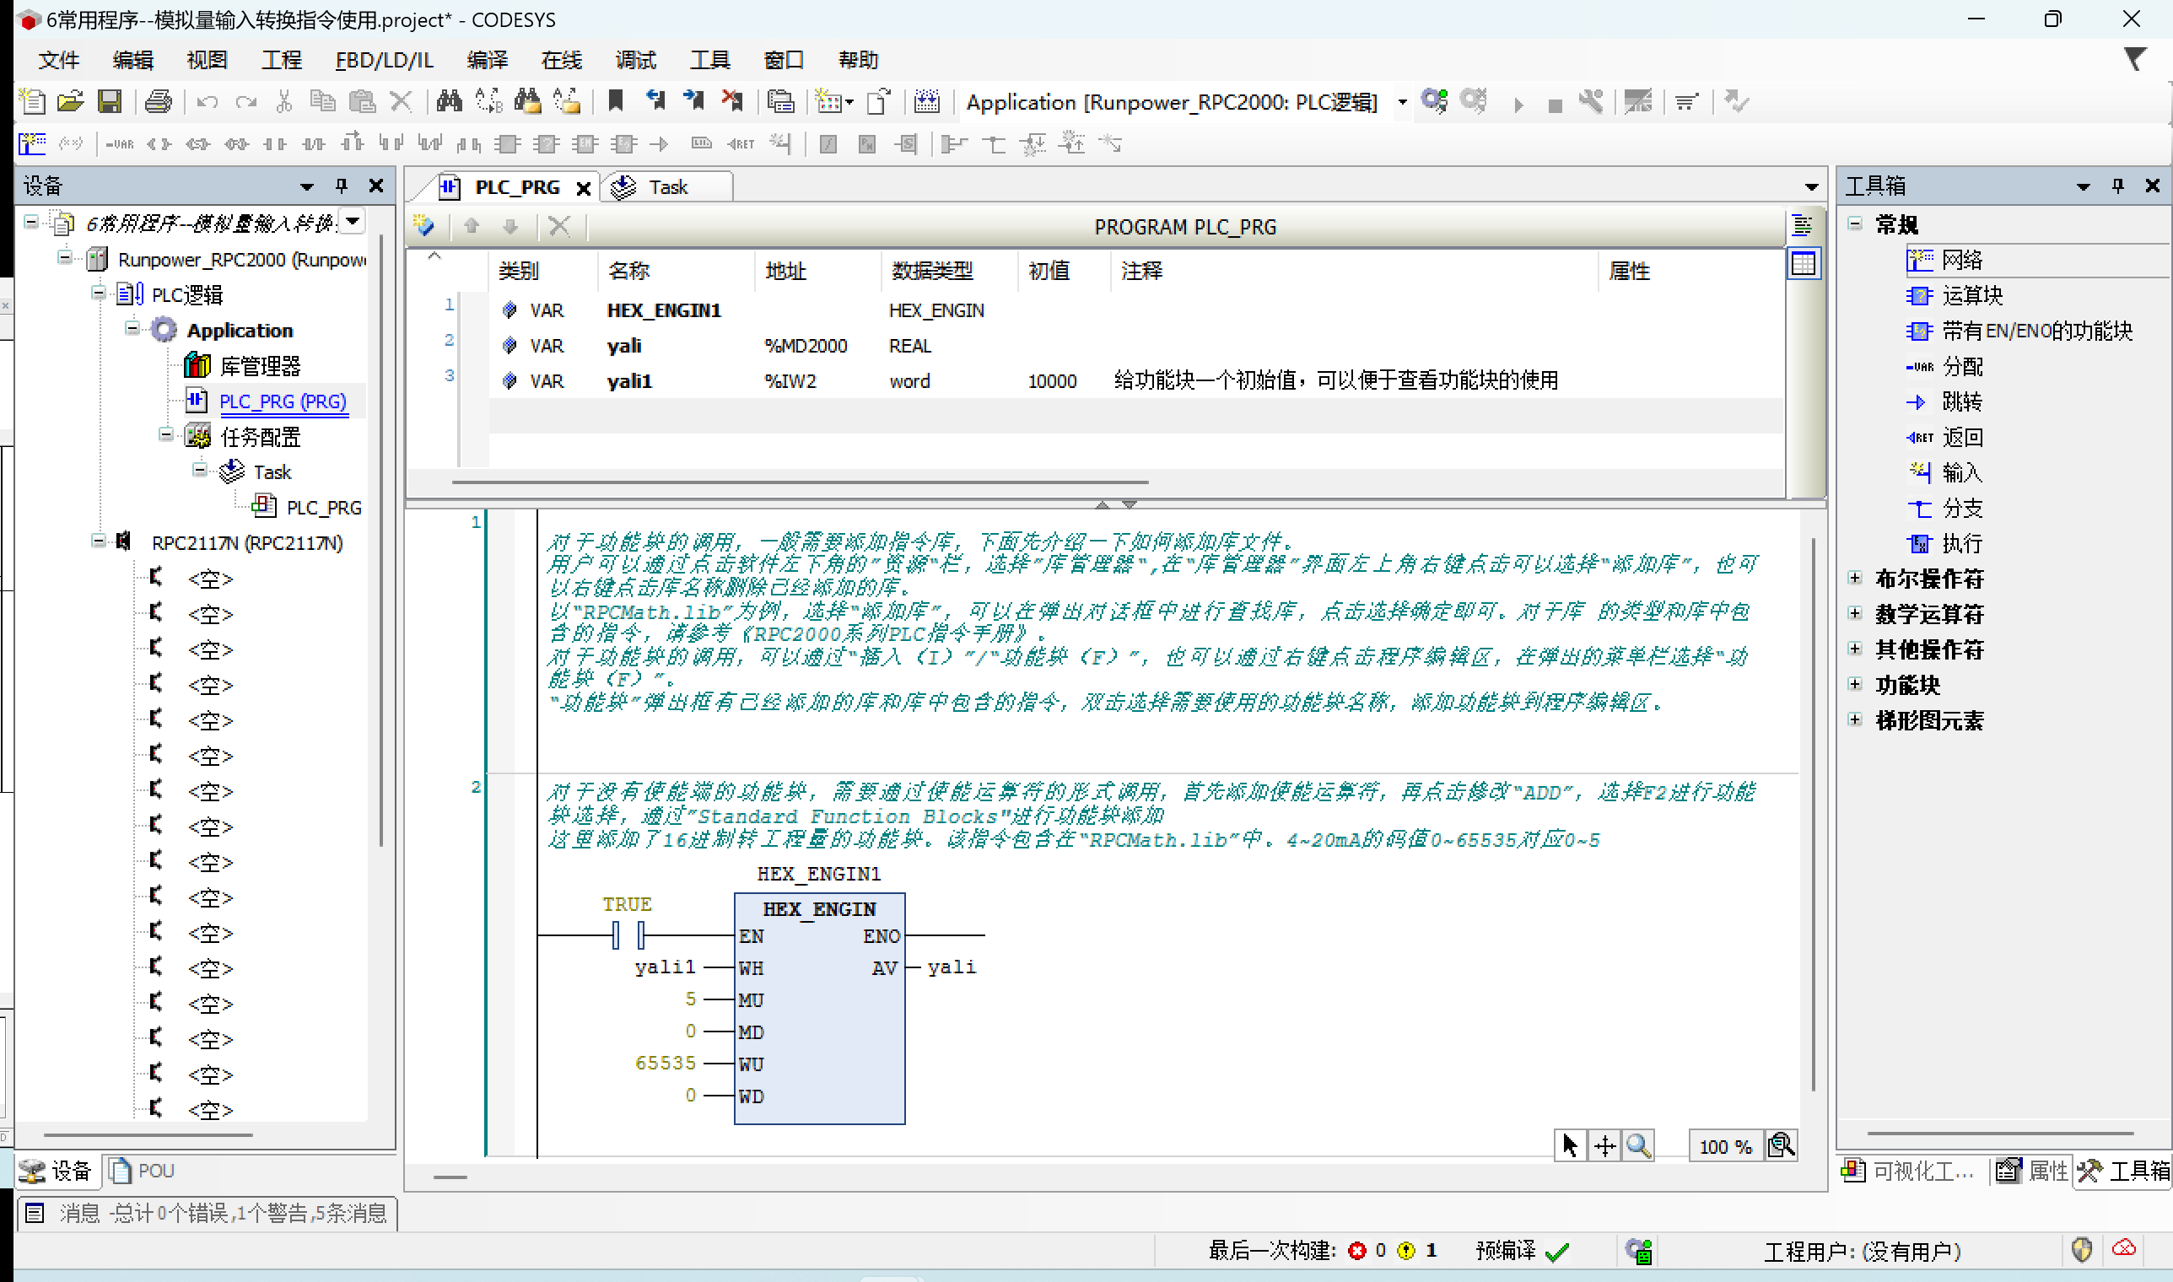Viewport: 2173px width, 1282px height.
Task: Select the arrow pointer tool in editor
Action: point(1570,1145)
